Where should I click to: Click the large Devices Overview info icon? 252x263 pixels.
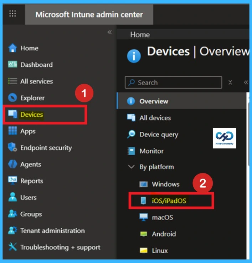coord(134,56)
